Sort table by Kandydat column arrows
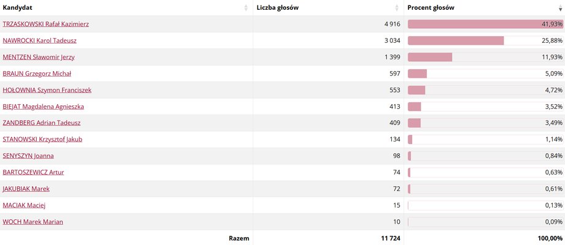Screen dimensions: 565x245 246,8
